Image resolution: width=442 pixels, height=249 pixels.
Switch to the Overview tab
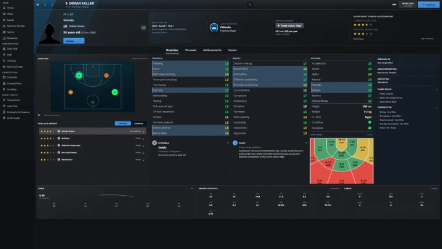(172, 50)
